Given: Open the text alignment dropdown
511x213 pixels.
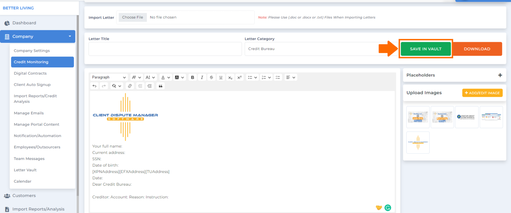Looking at the screenshot, I should tap(291, 77).
